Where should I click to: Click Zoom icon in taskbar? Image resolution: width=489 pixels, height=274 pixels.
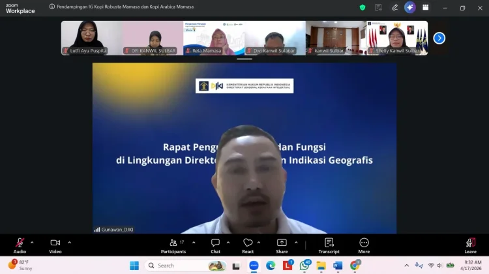pyautogui.click(x=254, y=266)
